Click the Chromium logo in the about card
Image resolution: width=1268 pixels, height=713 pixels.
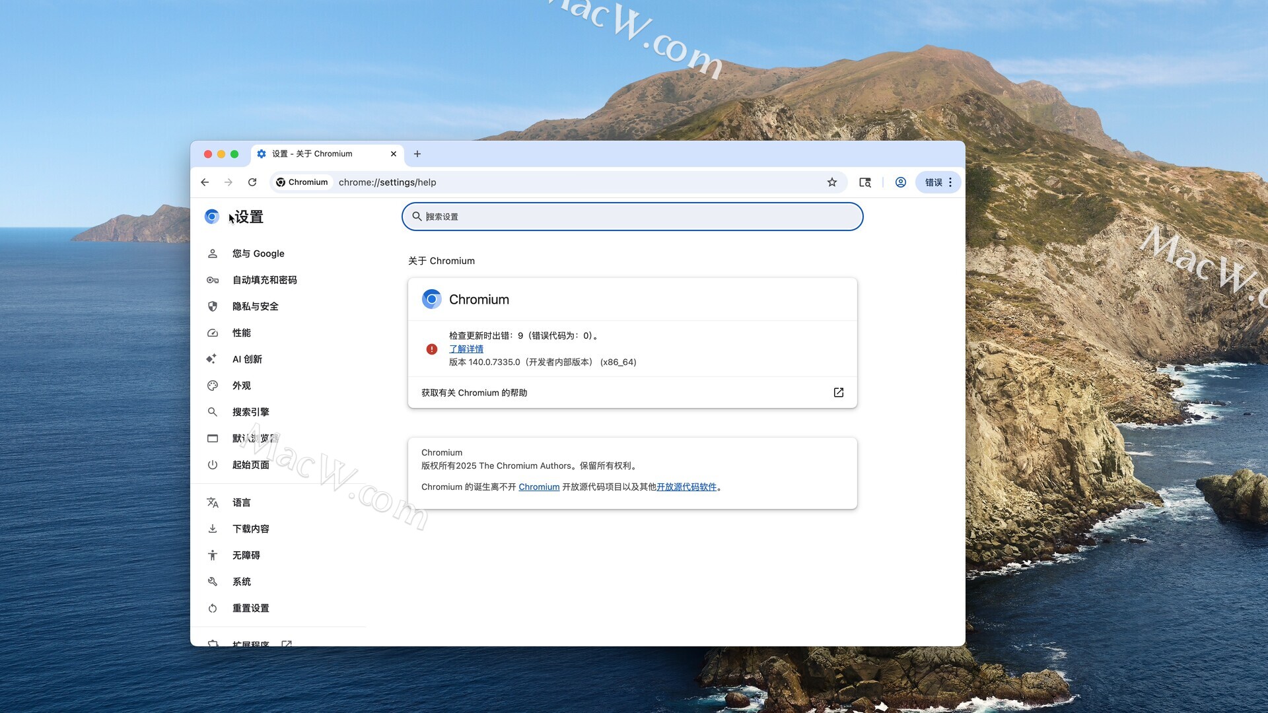click(432, 299)
